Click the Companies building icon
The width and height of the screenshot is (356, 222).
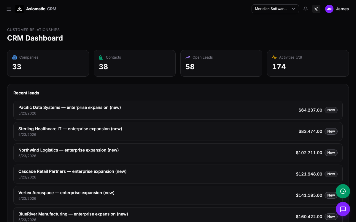pyautogui.click(x=15, y=57)
